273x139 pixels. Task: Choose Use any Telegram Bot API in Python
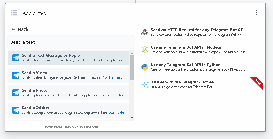[x=193, y=67]
